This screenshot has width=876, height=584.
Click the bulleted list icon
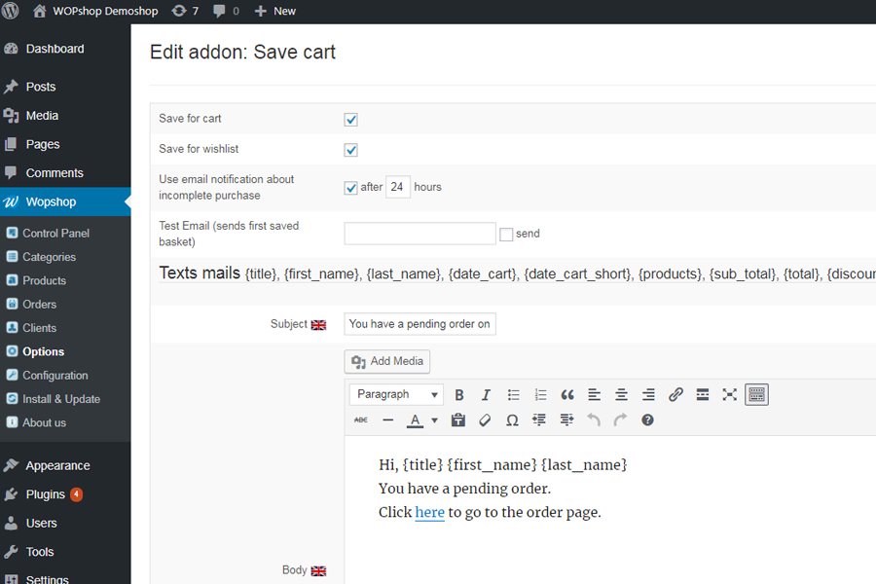(513, 395)
